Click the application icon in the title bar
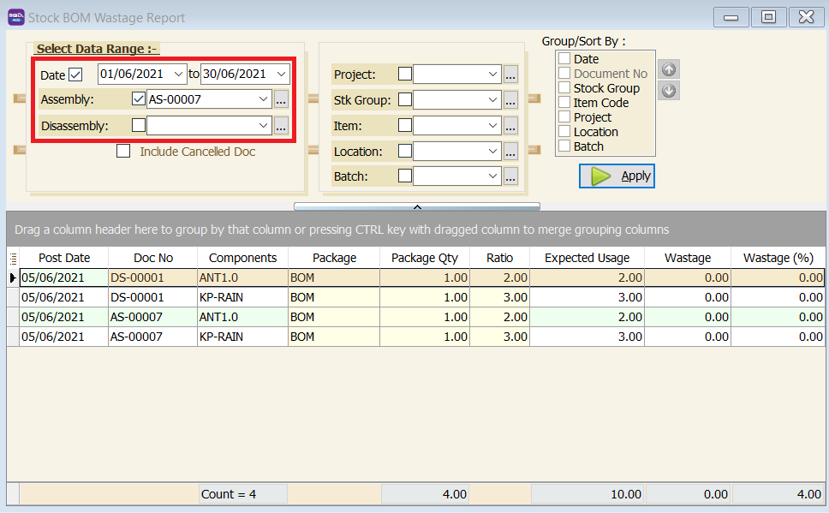The image size is (829, 513). click(15, 16)
